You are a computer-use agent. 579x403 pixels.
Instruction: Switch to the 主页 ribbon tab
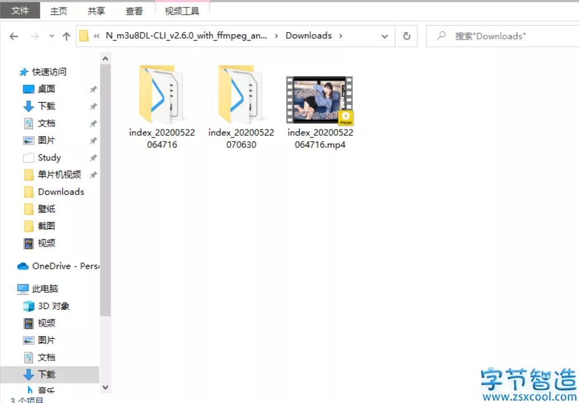pos(58,11)
